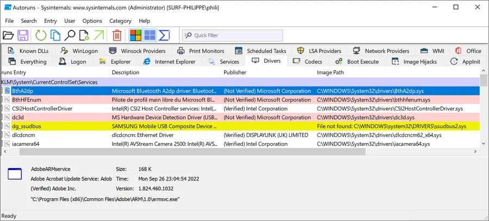Open a saved Autoruns file via folder icon

coord(8,35)
